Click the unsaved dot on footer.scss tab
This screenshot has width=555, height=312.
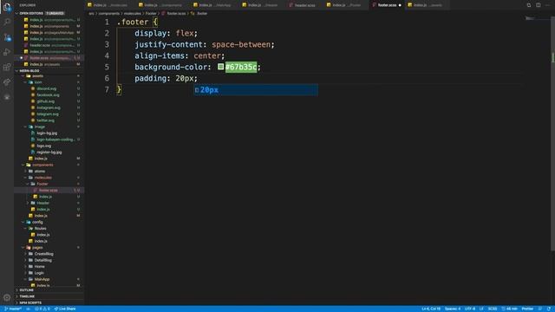[400, 5]
